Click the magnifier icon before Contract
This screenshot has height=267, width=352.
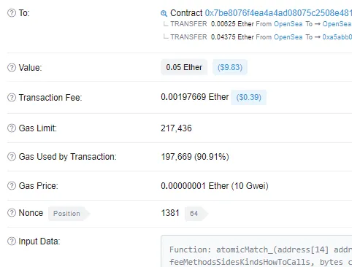[x=164, y=13]
